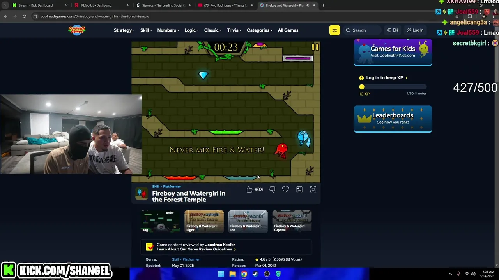Click the yellow random game shuffle button

[x=334, y=30]
